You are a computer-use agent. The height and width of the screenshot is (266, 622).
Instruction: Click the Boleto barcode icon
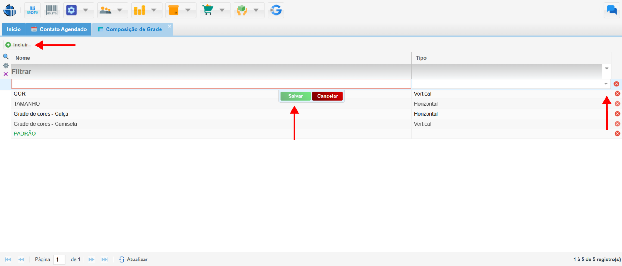coord(52,10)
